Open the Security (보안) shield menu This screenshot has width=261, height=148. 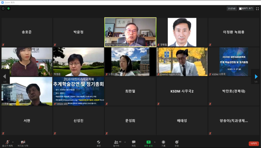(99, 142)
